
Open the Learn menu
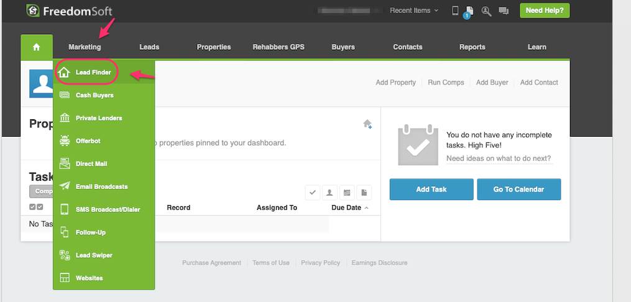coord(537,47)
